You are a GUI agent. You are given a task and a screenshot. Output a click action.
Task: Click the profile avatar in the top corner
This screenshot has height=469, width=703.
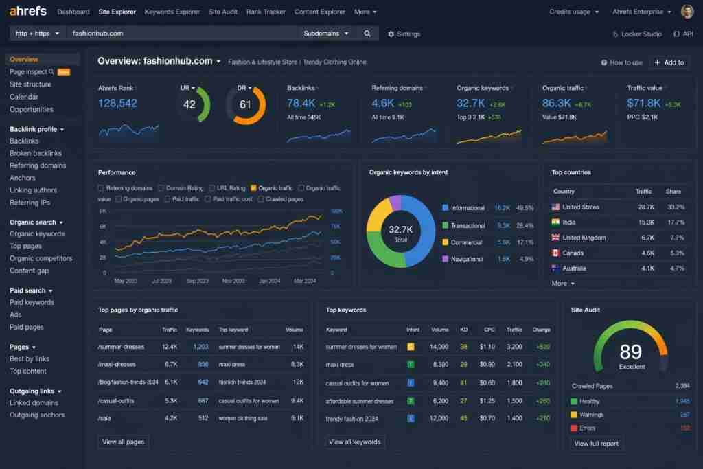[x=686, y=11]
